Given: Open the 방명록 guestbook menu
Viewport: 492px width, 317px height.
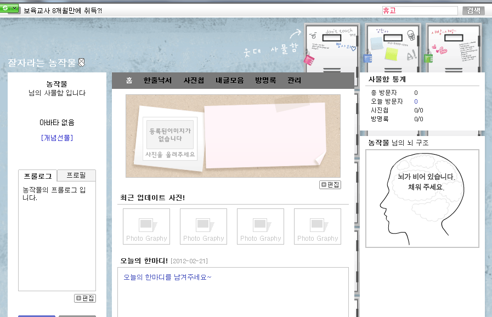Looking at the screenshot, I should pyautogui.click(x=265, y=81).
